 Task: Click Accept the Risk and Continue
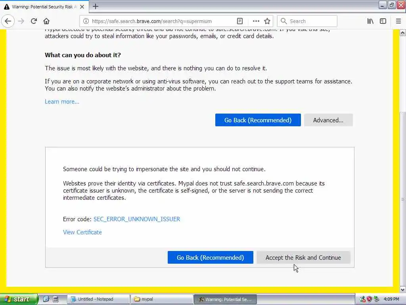click(x=303, y=257)
